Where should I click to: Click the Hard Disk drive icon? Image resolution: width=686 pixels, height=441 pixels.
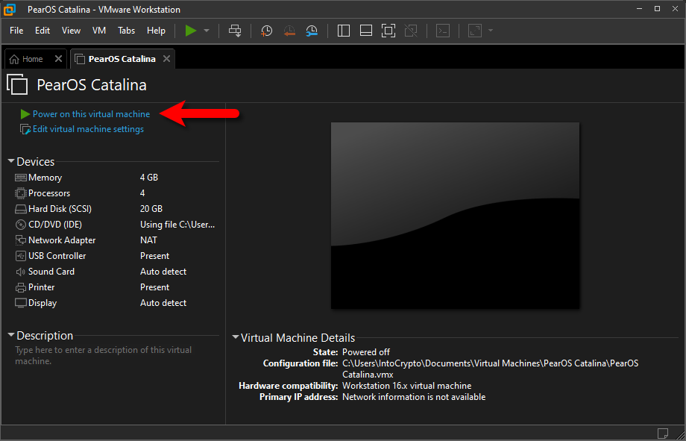pyautogui.click(x=21, y=209)
